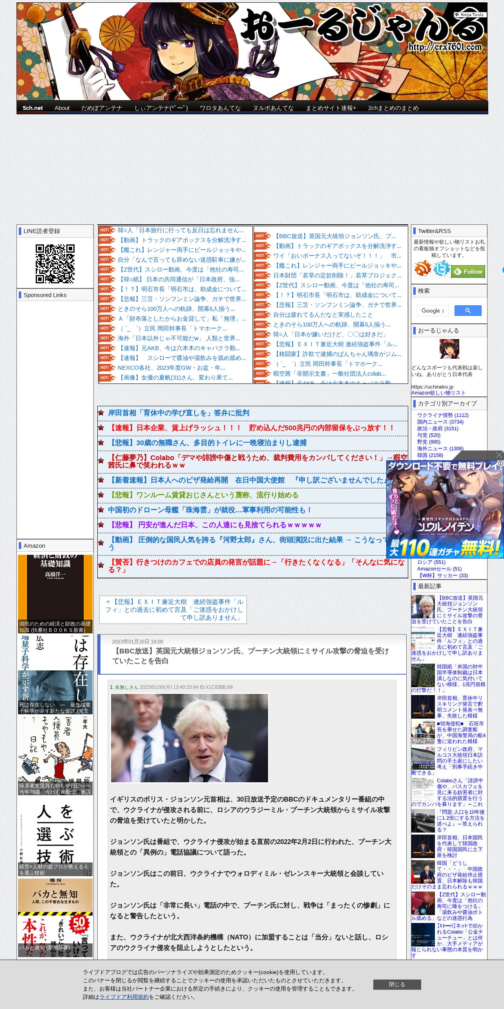Open the しぃアンテナ menu item

(161, 108)
